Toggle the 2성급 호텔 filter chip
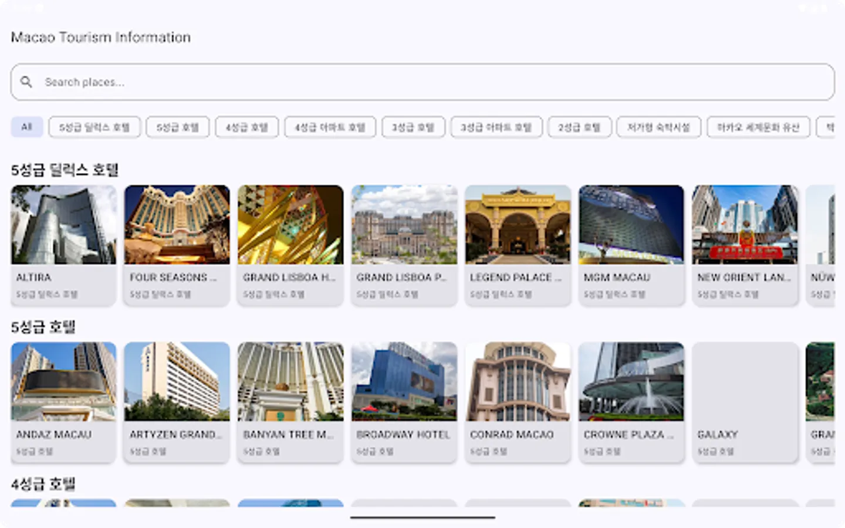 point(579,127)
